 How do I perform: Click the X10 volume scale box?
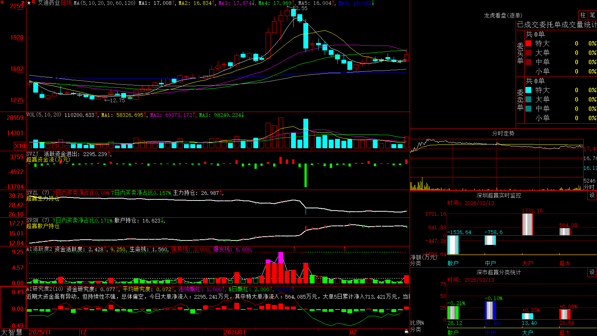click(20, 146)
